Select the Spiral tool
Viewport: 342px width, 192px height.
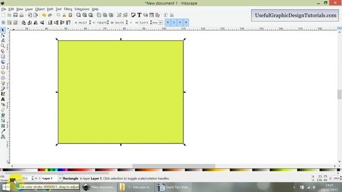[x=3, y=78]
